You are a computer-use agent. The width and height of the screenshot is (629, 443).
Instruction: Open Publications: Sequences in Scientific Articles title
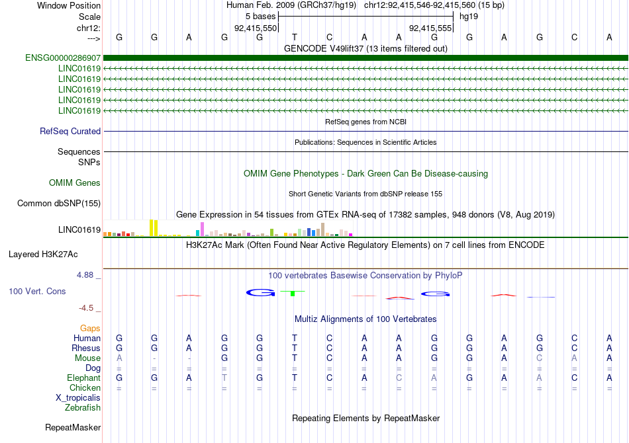coord(365,142)
